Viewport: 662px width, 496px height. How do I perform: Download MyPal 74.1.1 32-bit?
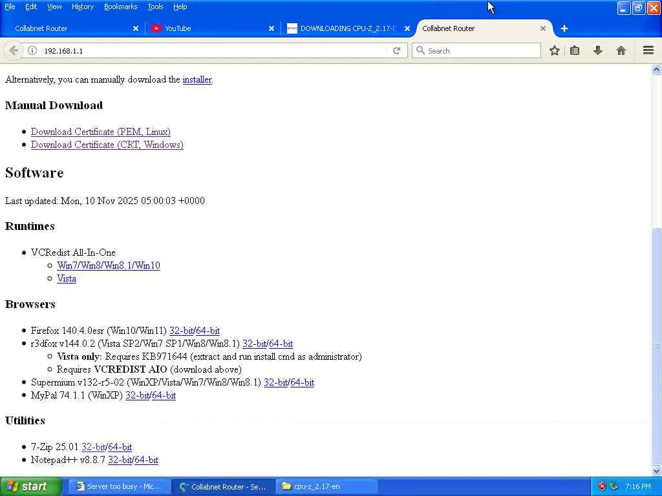(137, 395)
